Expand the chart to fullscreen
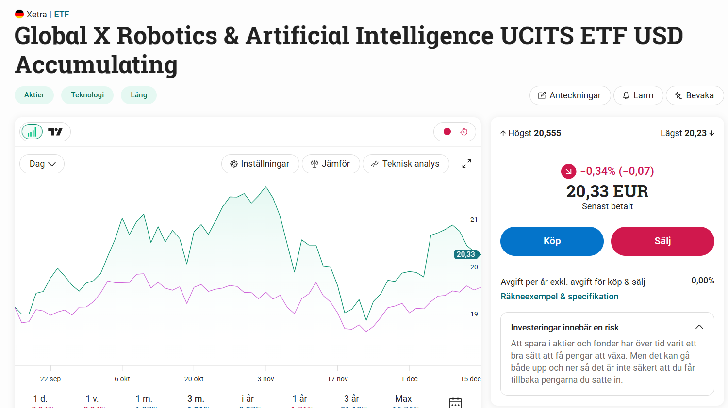Screen dimensions: 728x408 (466, 164)
